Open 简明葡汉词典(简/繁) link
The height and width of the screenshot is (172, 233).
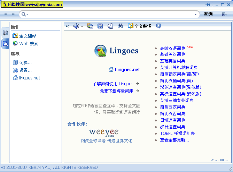pos(179,74)
